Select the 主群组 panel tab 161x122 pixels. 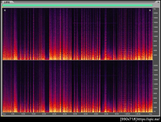pyautogui.click(x=7, y=2)
